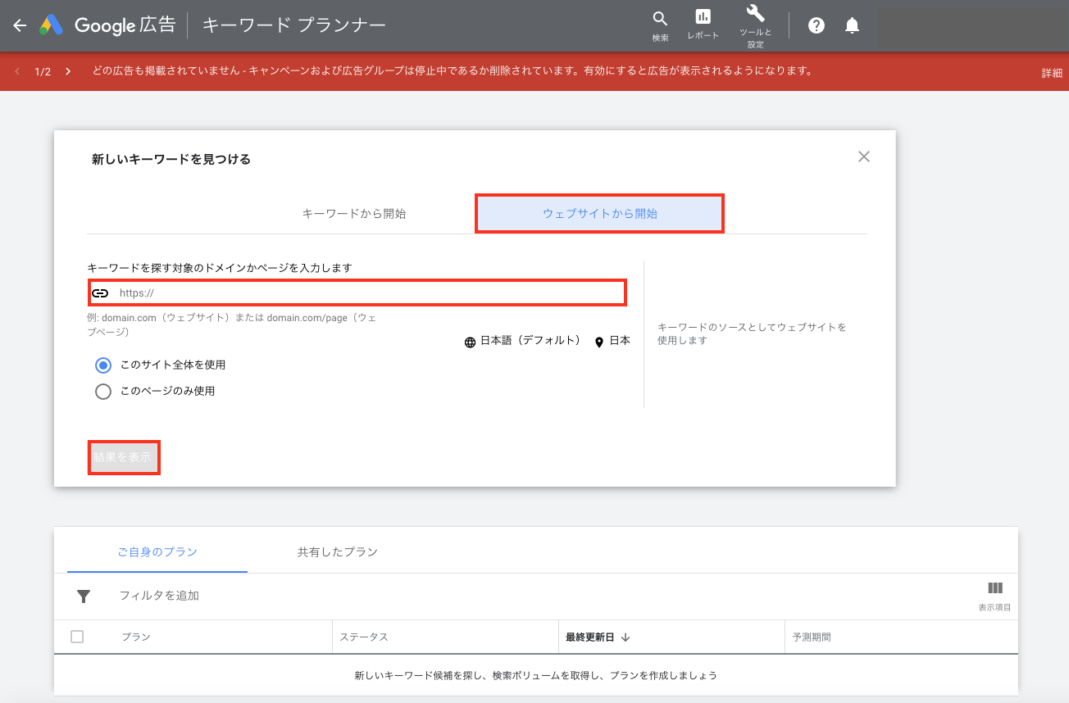Open the 共有したプラン tab
Image resolution: width=1069 pixels, height=703 pixels.
338,551
